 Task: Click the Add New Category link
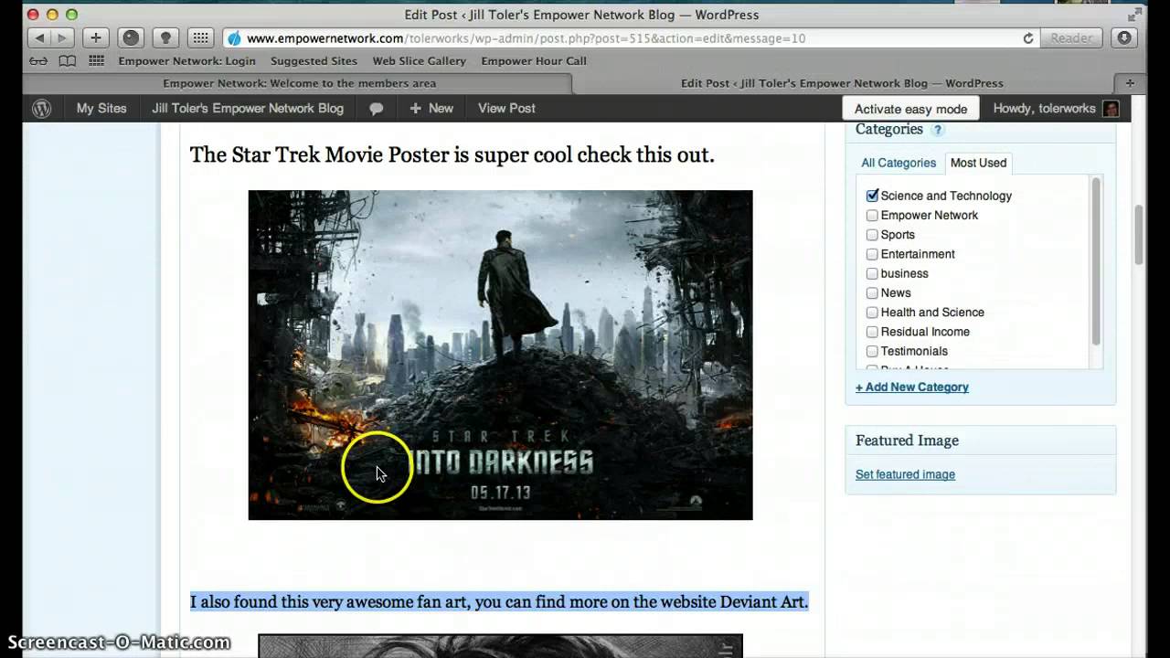pyautogui.click(x=912, y=387)
